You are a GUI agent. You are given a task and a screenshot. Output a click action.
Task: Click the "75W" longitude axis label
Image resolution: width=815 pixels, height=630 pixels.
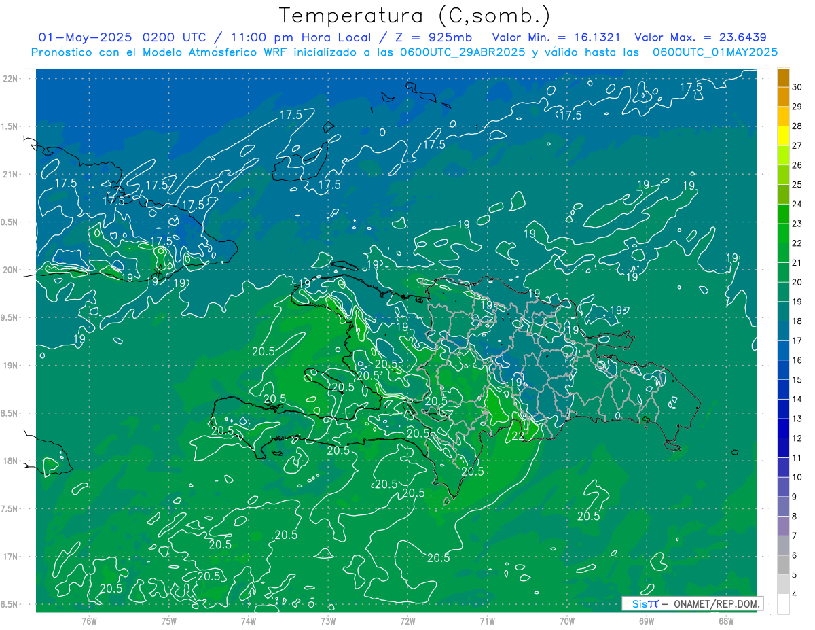pos(169,621)
